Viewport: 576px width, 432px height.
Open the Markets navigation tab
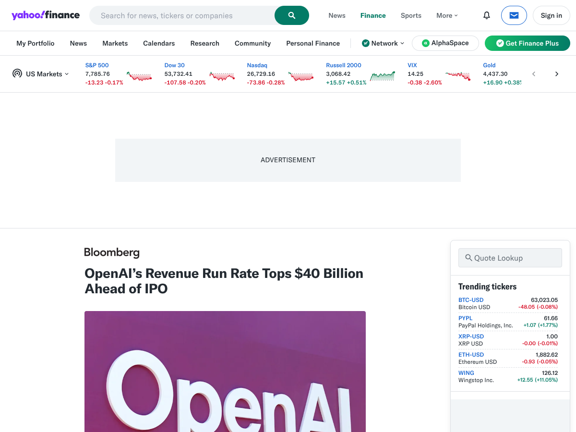tap(115, 43)
